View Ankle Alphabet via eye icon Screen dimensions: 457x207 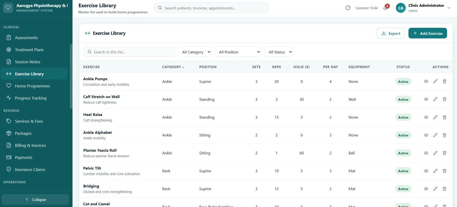point(426,135)
